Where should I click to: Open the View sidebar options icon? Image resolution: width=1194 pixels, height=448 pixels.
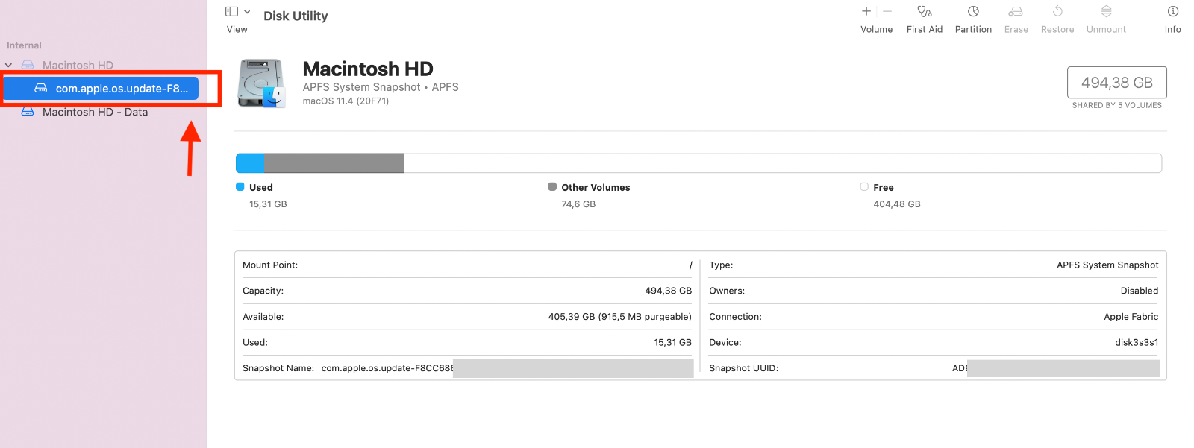tap(232, 12)
